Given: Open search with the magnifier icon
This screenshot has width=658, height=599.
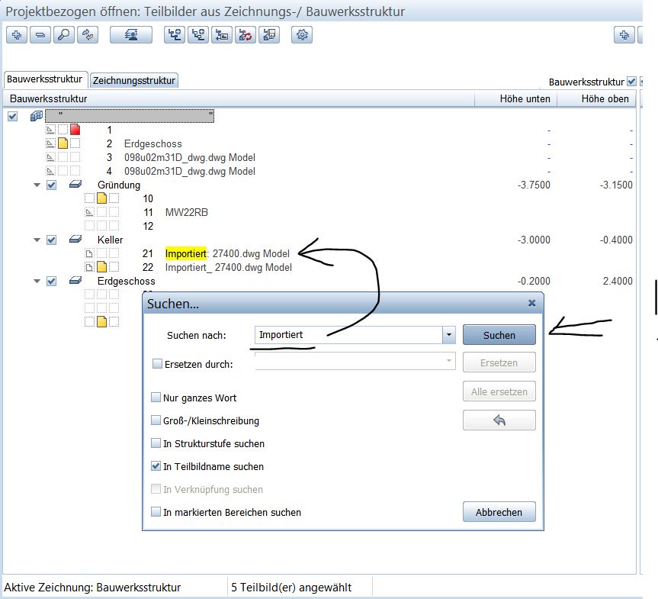Looking at the screenshot, I should point(64,35).
